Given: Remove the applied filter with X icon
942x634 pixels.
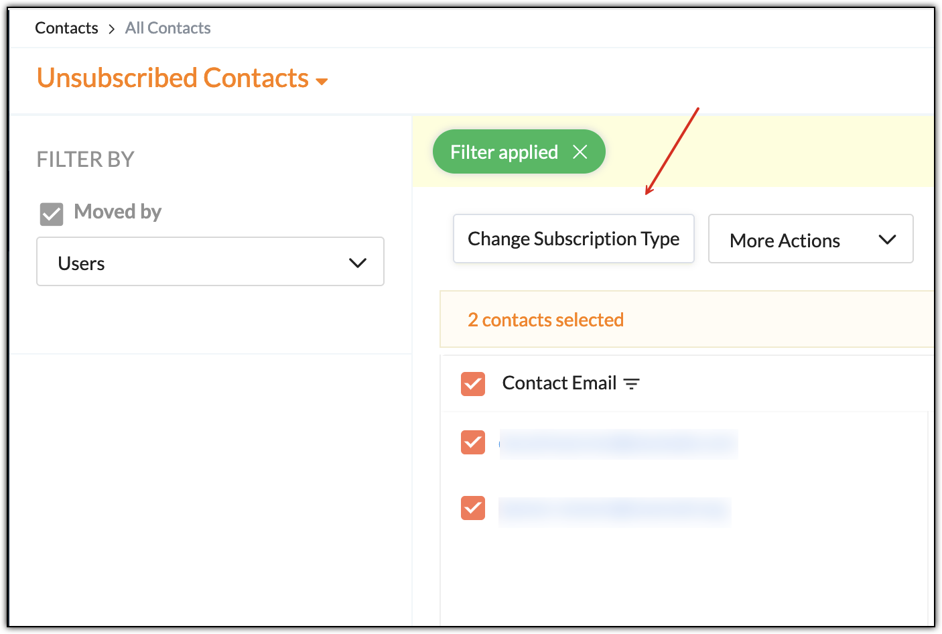Looking at the screenshot, I should tap(580, 152).
